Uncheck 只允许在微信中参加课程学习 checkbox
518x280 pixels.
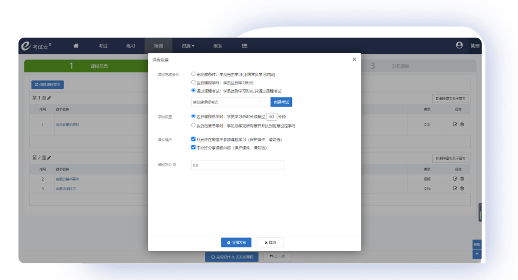(x=193, y=139)
